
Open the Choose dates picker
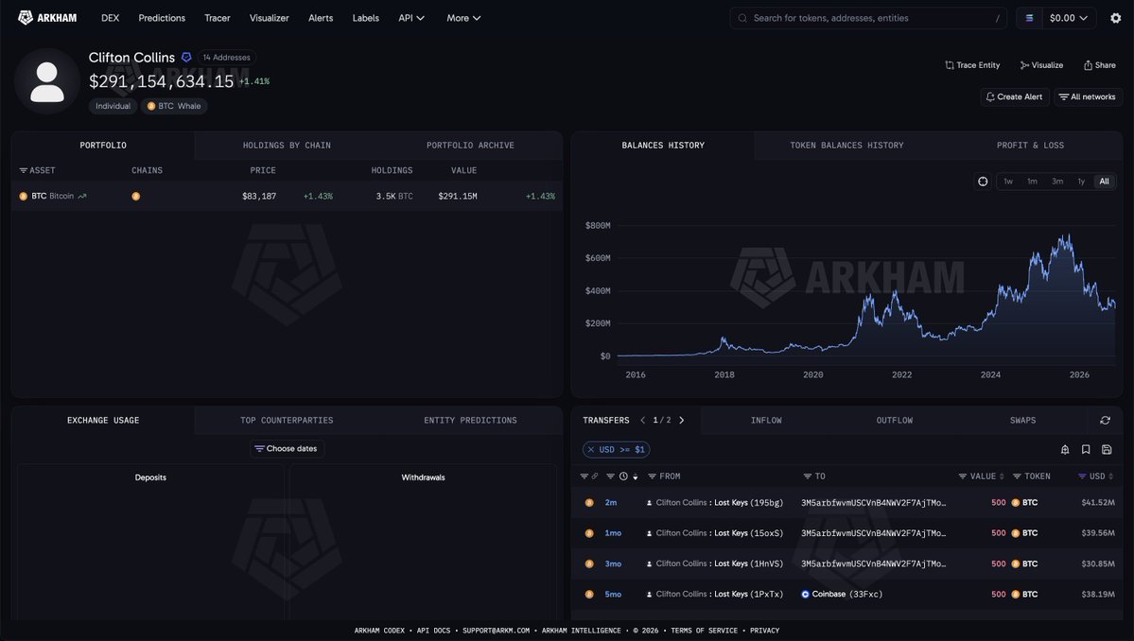287,449
